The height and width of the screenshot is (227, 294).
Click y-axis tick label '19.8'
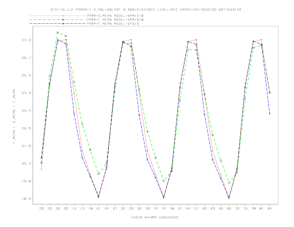pos(26,181)
